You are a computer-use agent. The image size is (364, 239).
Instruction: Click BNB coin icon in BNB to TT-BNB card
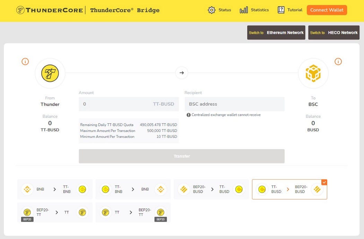(27, 189)
